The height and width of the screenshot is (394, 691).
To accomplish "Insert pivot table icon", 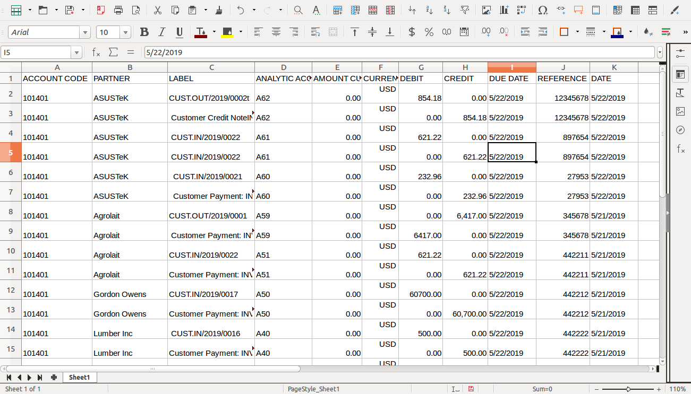I will [x=522, y=10].
